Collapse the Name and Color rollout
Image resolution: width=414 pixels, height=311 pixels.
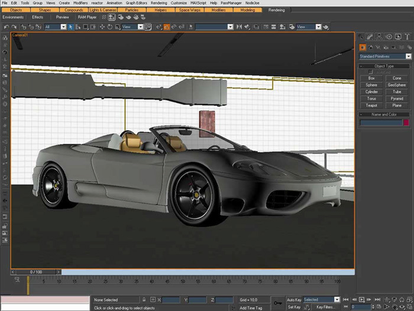(384, 114)
